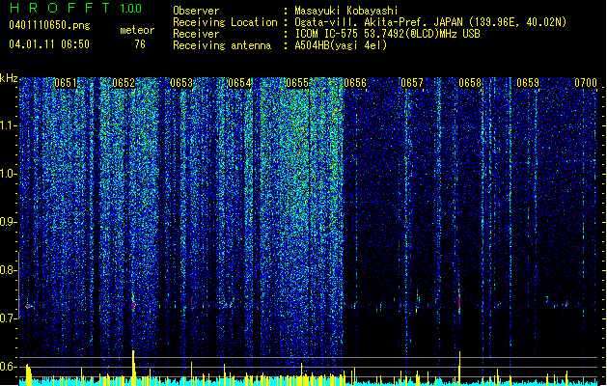Click the 1.1 kHz axis label
The height and width of the screenshot is (386, 607).
(9, 125)
